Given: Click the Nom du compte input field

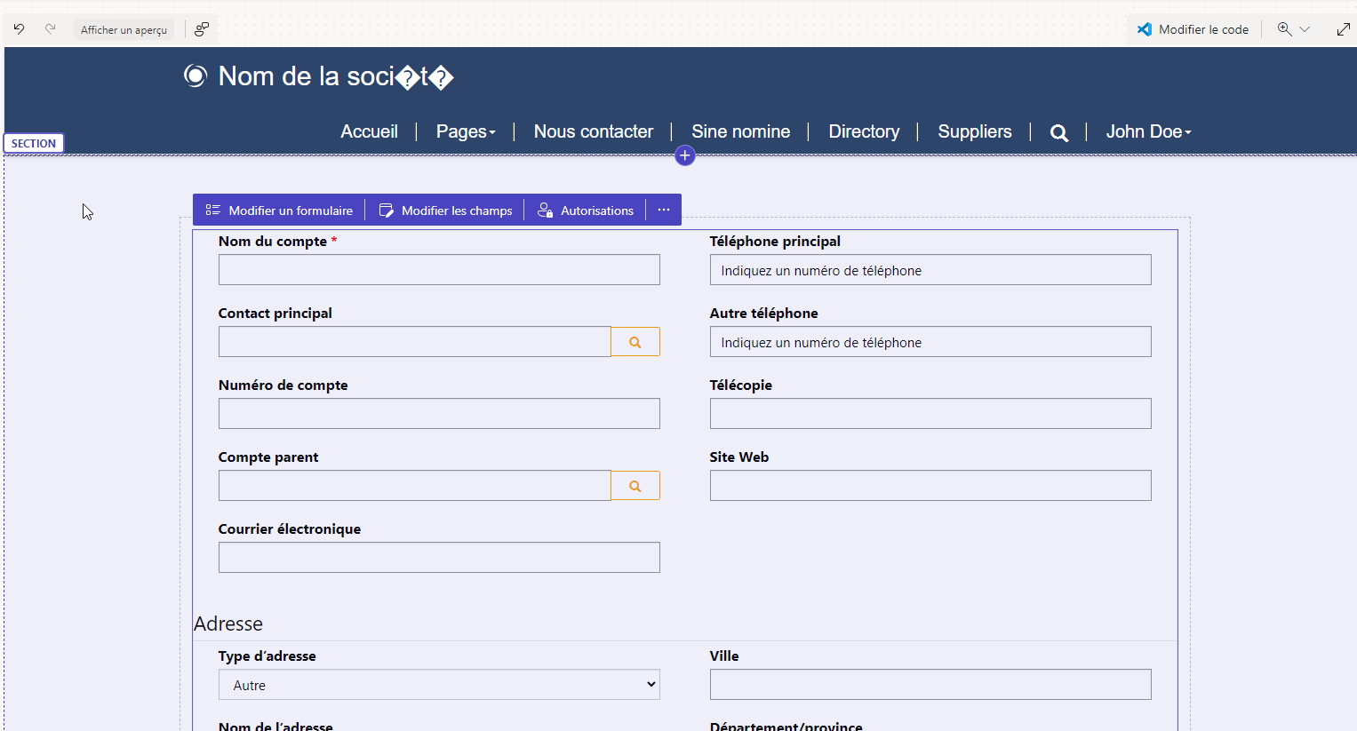Looking at the screenshot, I should (439, 270).
